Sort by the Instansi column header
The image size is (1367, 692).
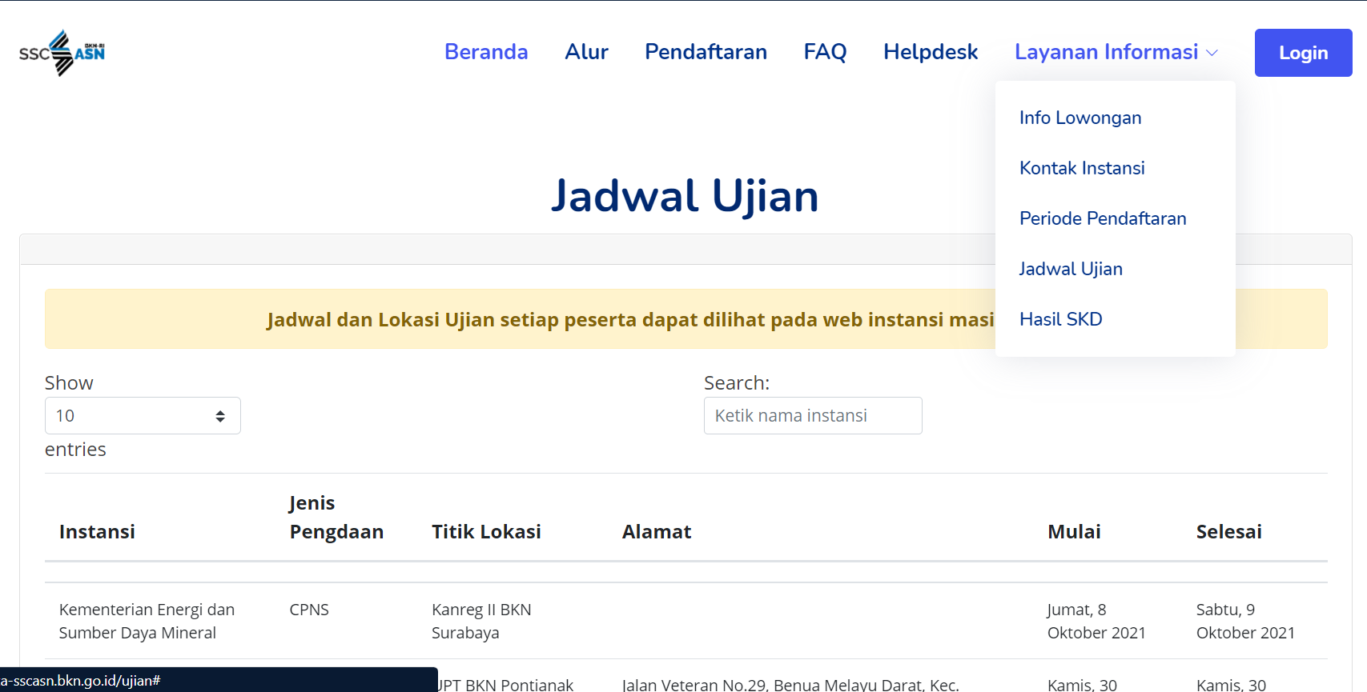tap(97, 532)
